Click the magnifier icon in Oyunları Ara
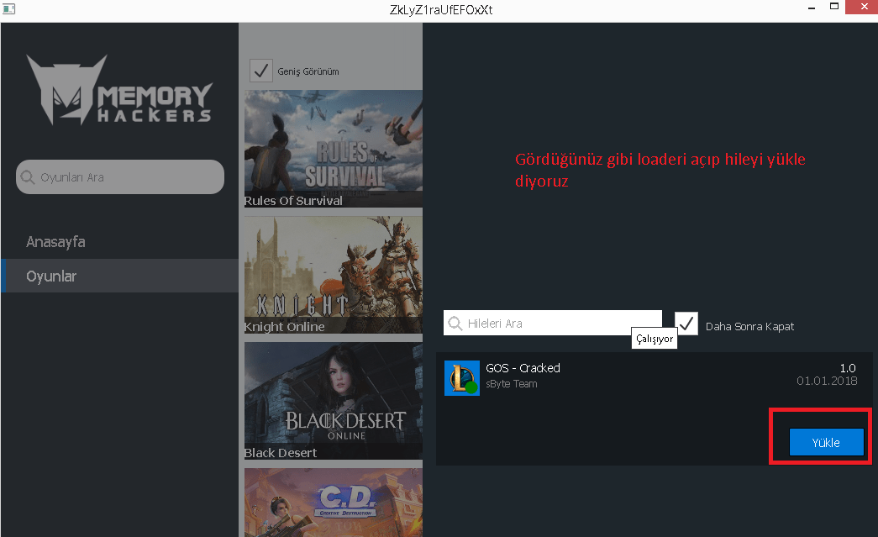Viewport: 878px width, 537px height. coord(28,177)
